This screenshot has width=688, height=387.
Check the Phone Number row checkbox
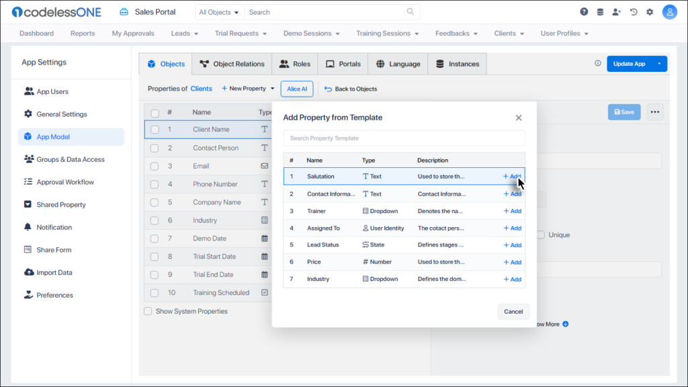155,184
